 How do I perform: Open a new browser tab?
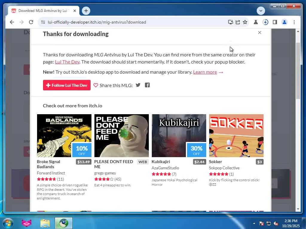tap(86, 11)
